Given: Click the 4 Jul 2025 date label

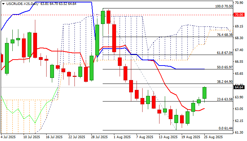Looking at the screenshot, I should [x=8, y=137].
